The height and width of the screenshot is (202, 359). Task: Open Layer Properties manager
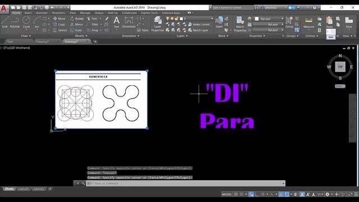158,24
